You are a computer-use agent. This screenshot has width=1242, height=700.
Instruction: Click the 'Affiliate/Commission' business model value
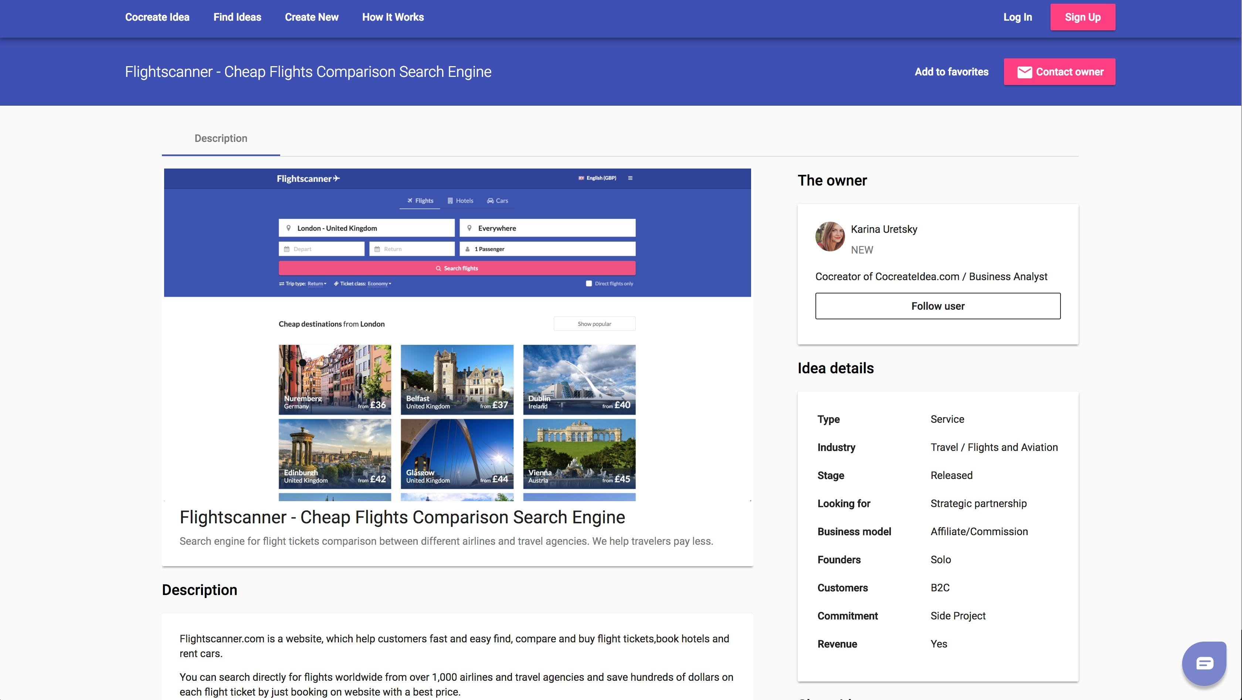click(x=979, y=531)
